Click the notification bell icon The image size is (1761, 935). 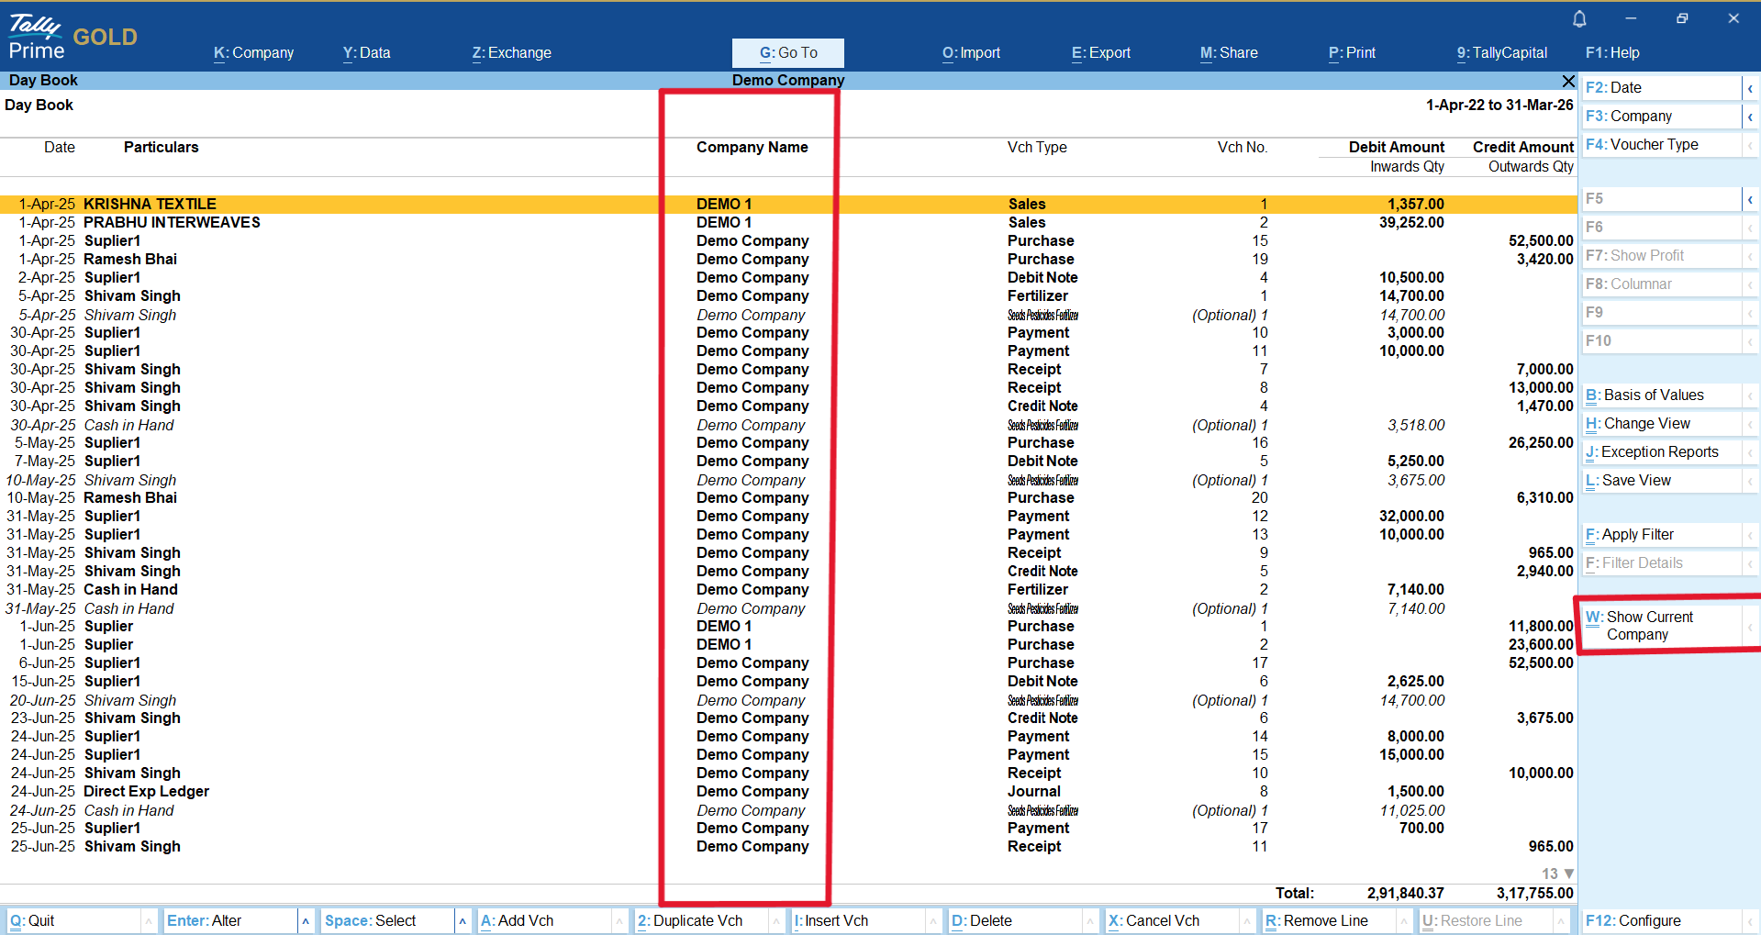[1579, 19]
